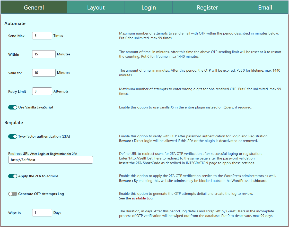
Task: Click the Redirect URL text box
Action: [50, 160]
